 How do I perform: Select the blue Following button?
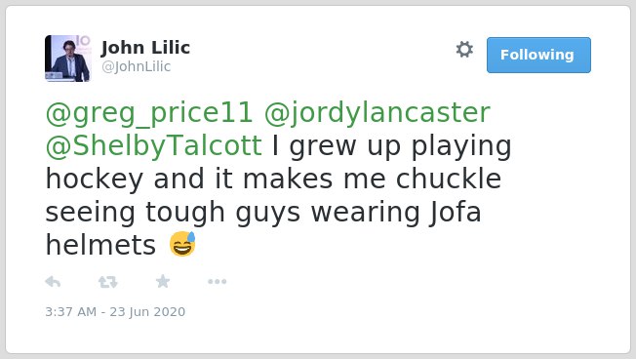538,56
